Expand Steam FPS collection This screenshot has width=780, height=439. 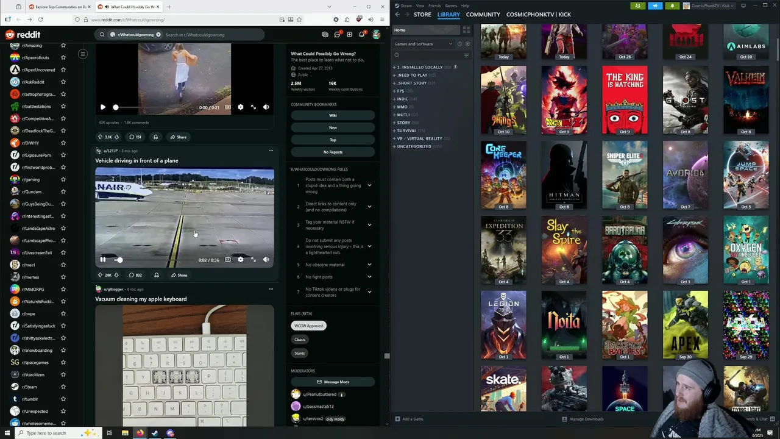pyautogui.click(x=395, y=91)
